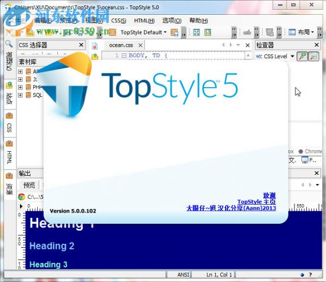Toggle second inspector filter button beside CSS Level

313,56
